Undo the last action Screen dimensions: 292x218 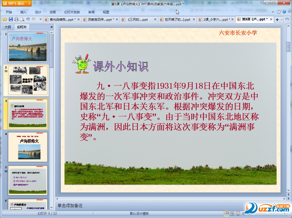pos(28,19)
